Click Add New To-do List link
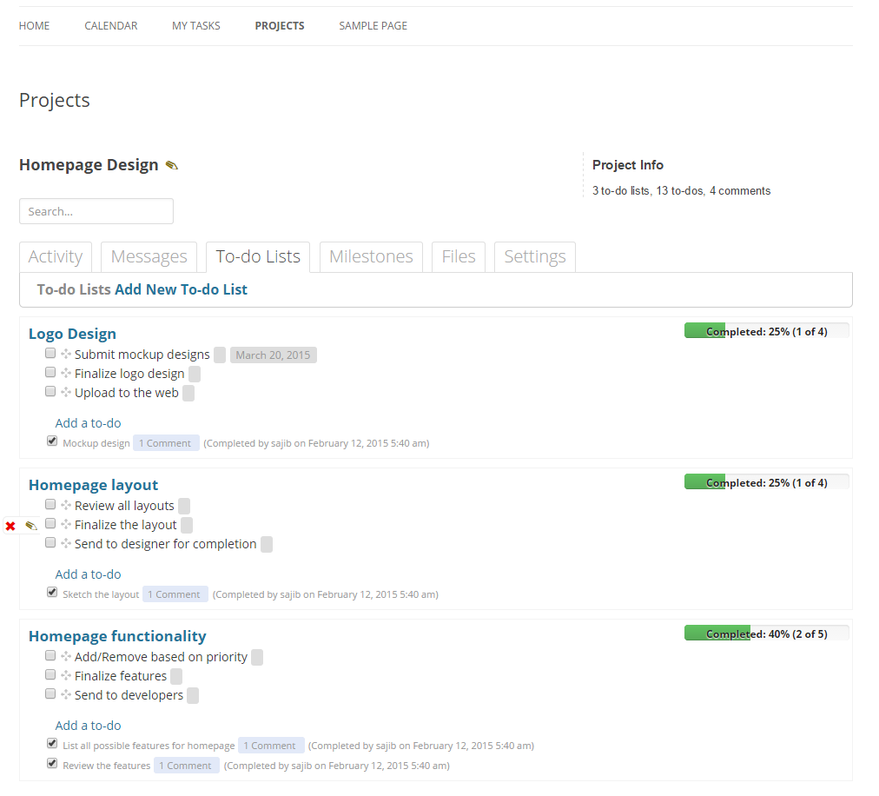Image resolution: width=879 pixels, height=796 pixels. click(181, 289)
